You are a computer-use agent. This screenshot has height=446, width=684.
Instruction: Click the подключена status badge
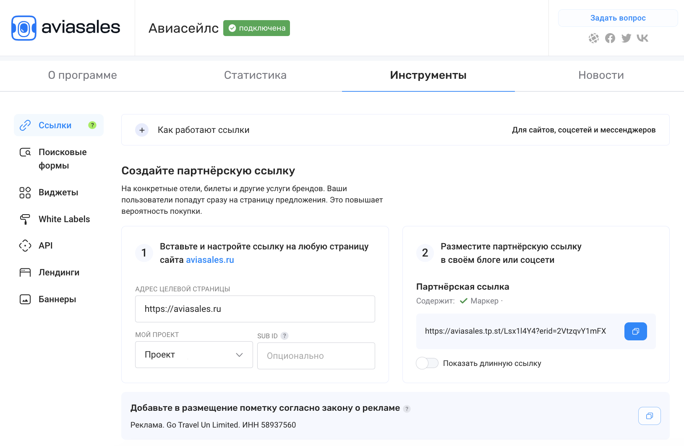click(x=256, y=28)
